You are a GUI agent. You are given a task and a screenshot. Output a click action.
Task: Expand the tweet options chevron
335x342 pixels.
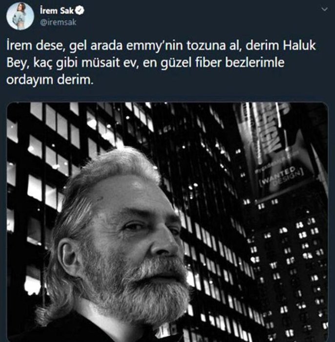coord(325,9)
